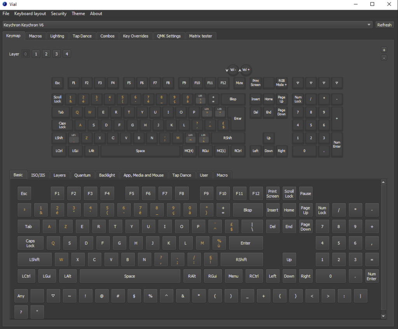Screen dimensions: 398x329
Task: Pick the # keycode
Action: [118, 296]
